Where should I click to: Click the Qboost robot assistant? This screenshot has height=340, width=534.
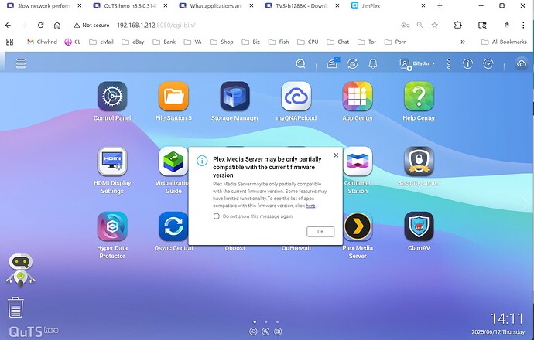pyautogui.click(x=20, y=270)
